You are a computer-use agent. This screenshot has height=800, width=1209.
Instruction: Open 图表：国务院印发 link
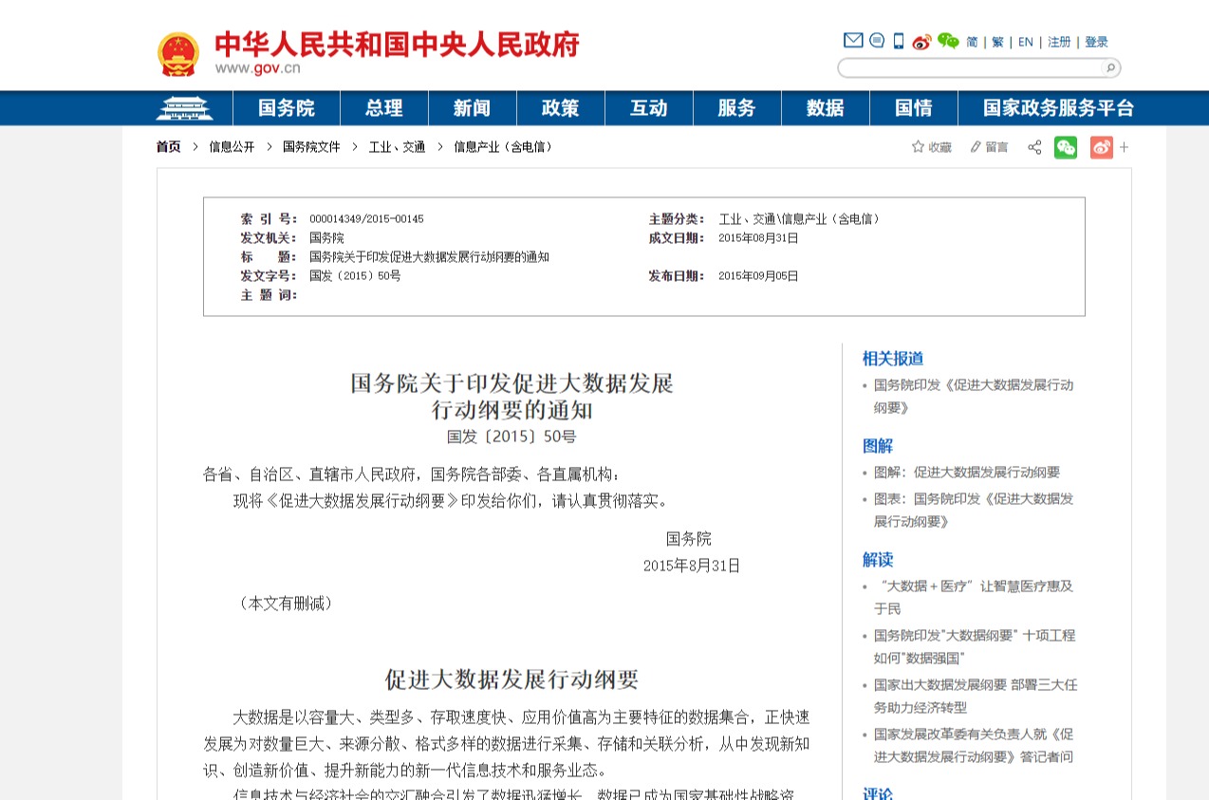974,511
